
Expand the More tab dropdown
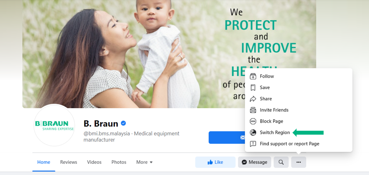pyautogui.click(x=144, y=162)
